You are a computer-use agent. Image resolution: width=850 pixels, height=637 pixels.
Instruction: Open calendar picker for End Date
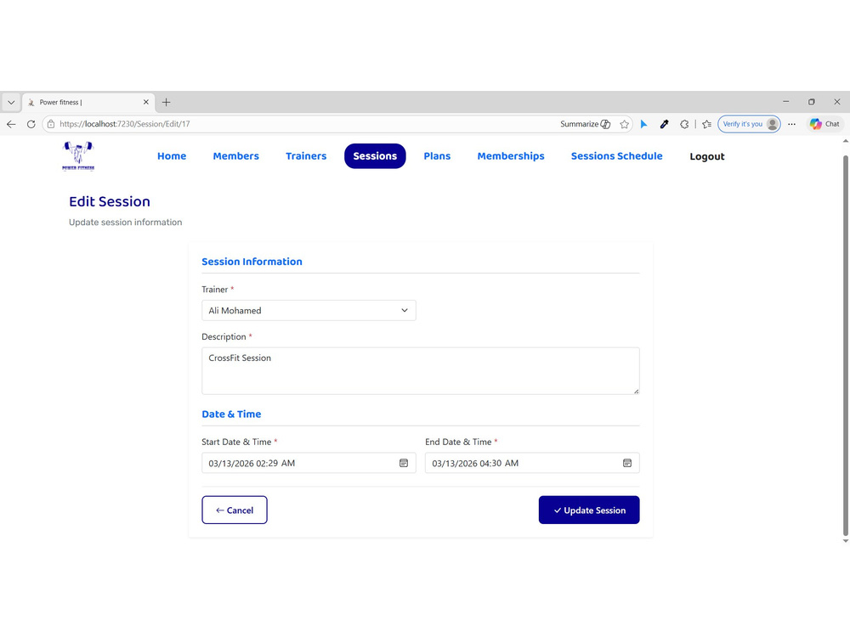627,463
